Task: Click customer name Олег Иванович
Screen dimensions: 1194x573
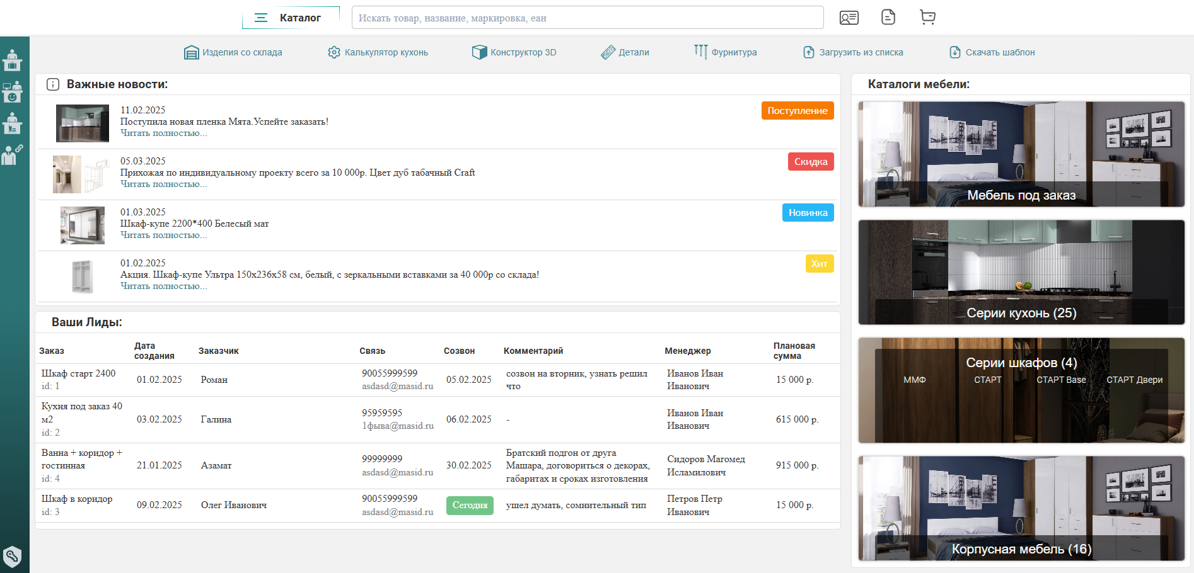Action: coord(234,505)
